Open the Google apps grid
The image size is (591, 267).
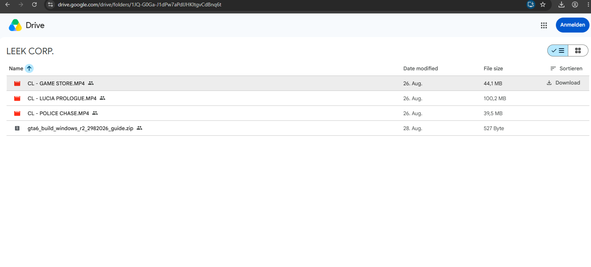[x=544, y=25]
